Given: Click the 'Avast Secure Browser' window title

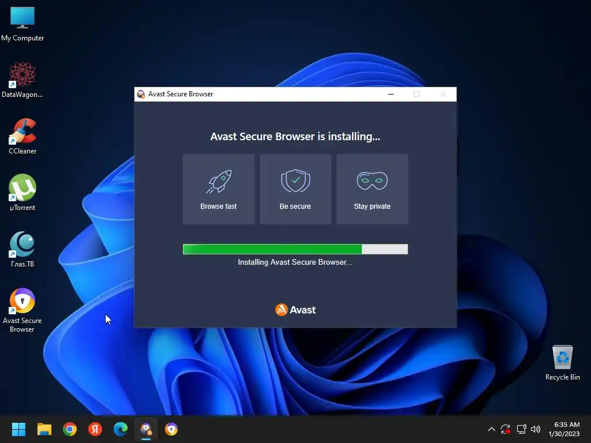Looking at the screenshot, I should (181, 94).
